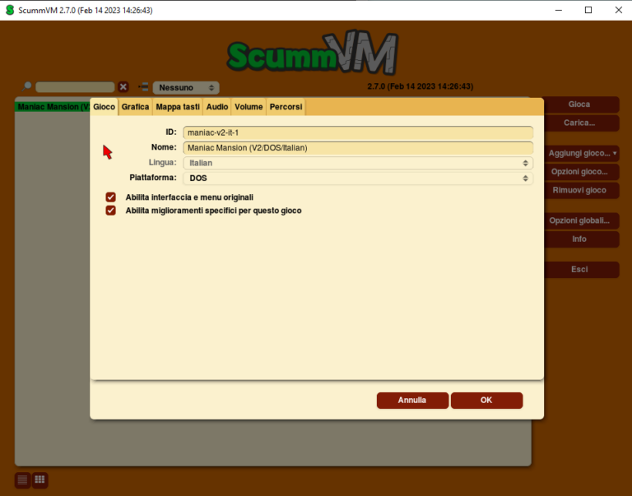This screenshot has height=496, width=632.
Task: Open the Mappa tasti tab
Action: pyautogui.click(x=178, y=107)
